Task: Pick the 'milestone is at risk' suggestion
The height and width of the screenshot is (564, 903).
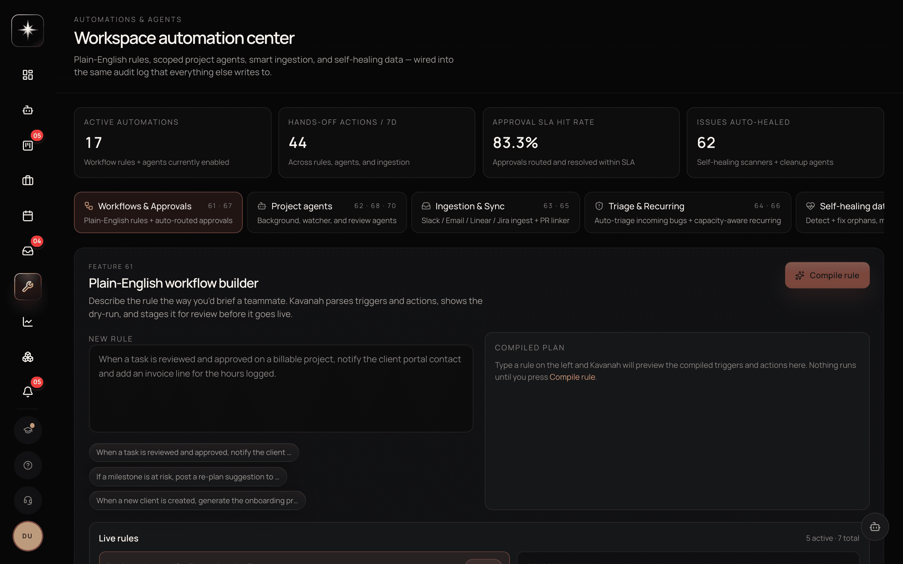Action: (188, 477)
